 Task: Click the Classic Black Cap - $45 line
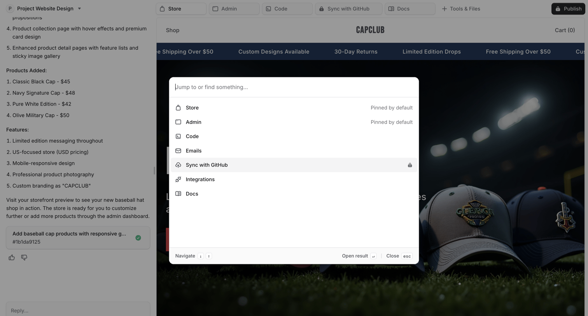(41, 82)
